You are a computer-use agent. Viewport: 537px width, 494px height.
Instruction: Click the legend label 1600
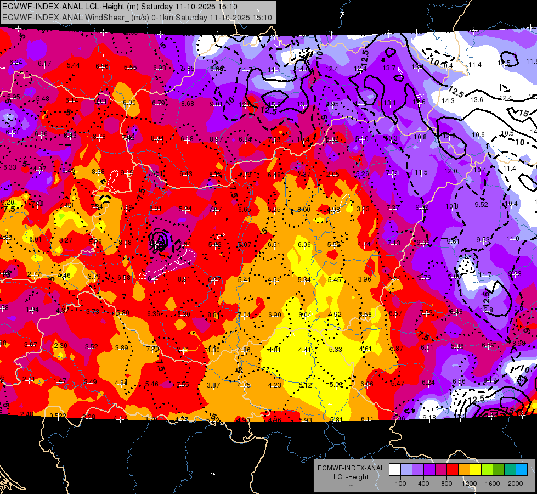tap(493, 484)
